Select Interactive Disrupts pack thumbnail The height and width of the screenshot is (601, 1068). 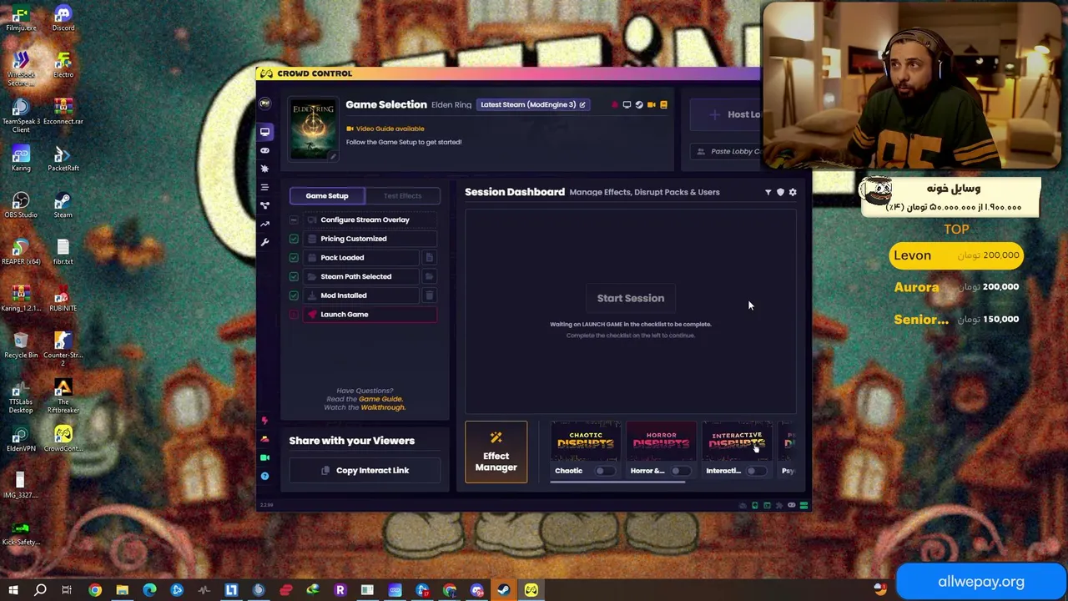[x=737, y=441]
